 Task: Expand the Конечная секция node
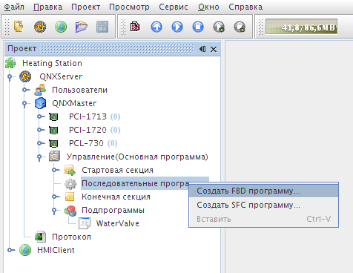click(56, 197)
